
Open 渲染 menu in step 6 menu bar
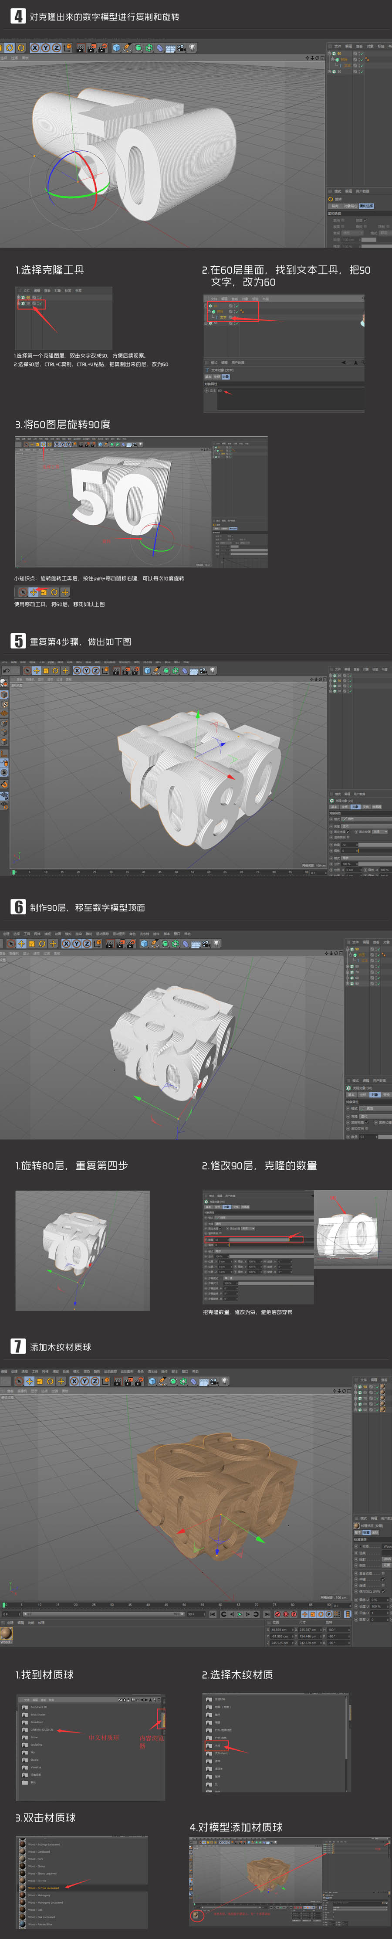[x=78, y=934]
